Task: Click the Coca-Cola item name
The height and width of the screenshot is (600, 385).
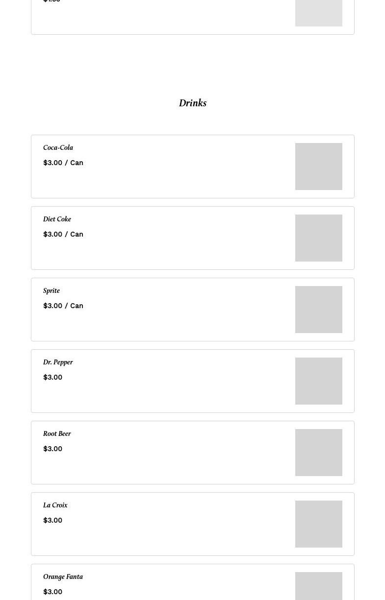Action: point(58,148)
